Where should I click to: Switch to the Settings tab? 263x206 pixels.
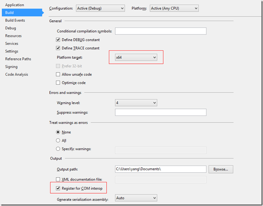(12, 51)
